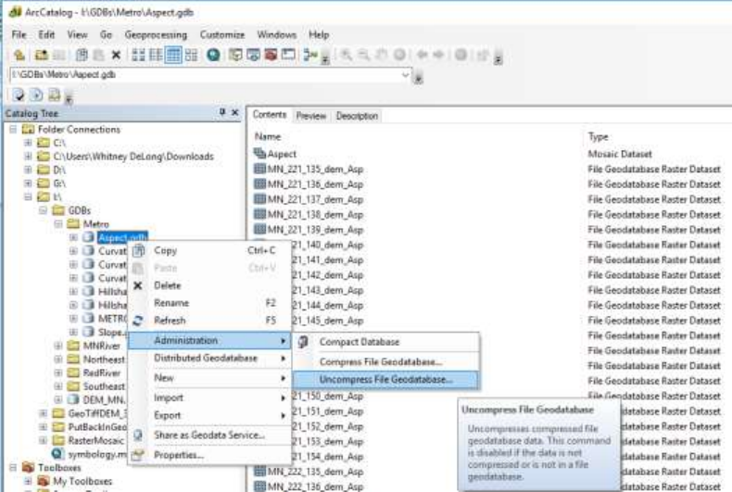Switch to Thumbnails view
This screenshot has width=732, height=492.
click(x=191, y=55)
